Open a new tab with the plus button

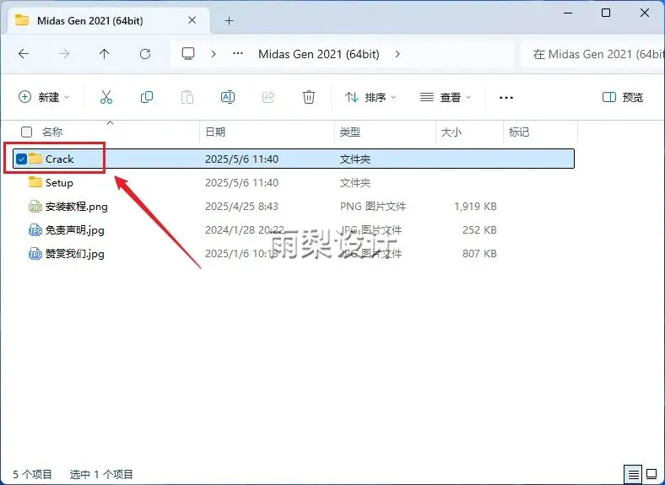click(229, 20)
